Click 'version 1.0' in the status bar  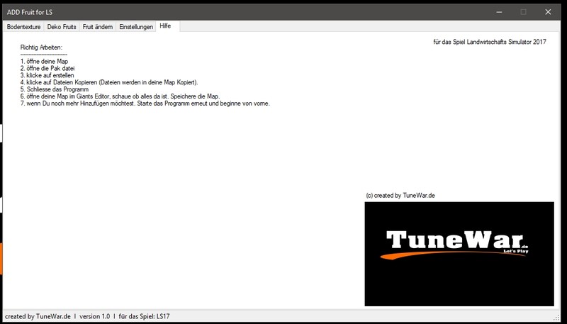(94, 316)
